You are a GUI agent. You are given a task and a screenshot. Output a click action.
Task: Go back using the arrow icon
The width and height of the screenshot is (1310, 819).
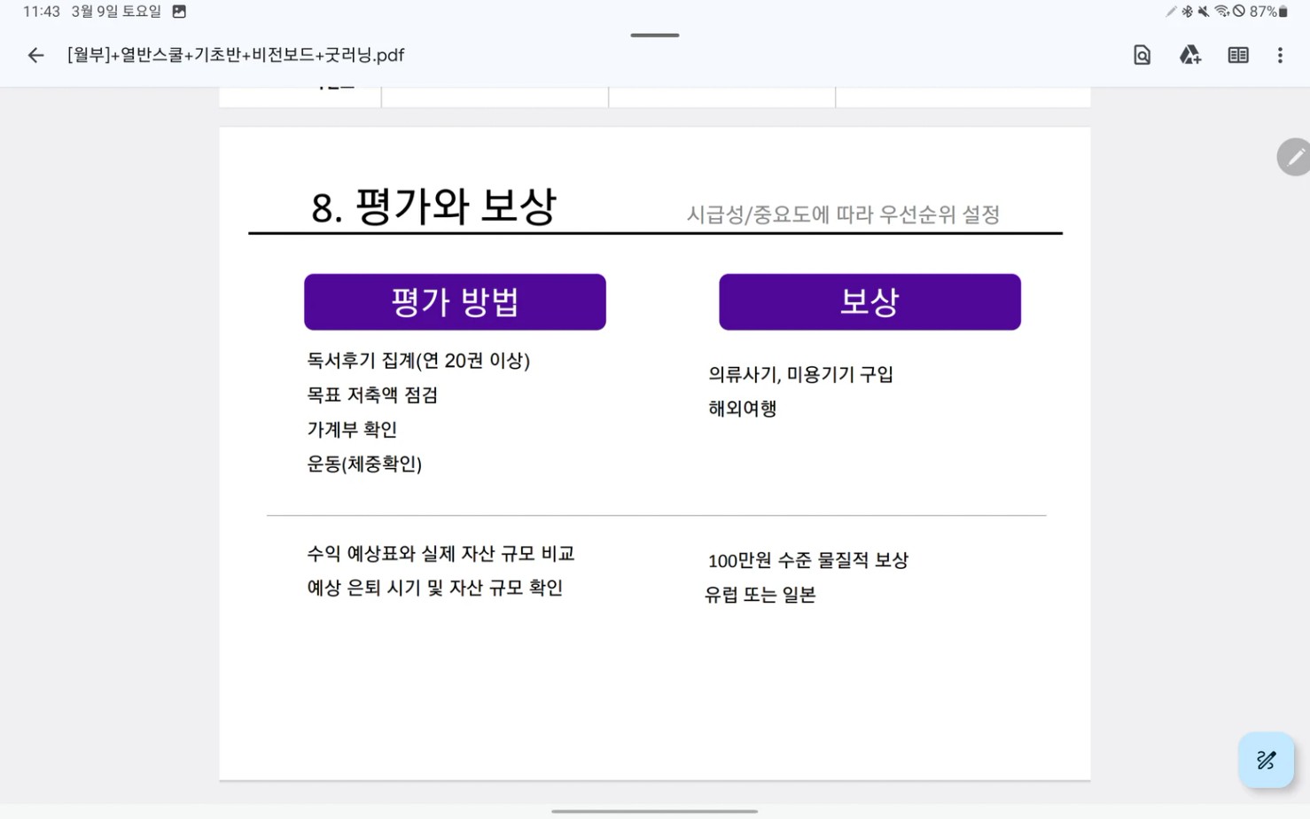pos(35,55)
